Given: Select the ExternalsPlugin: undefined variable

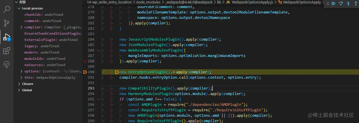Looking at the screenshot, I should tap(51, 40).
